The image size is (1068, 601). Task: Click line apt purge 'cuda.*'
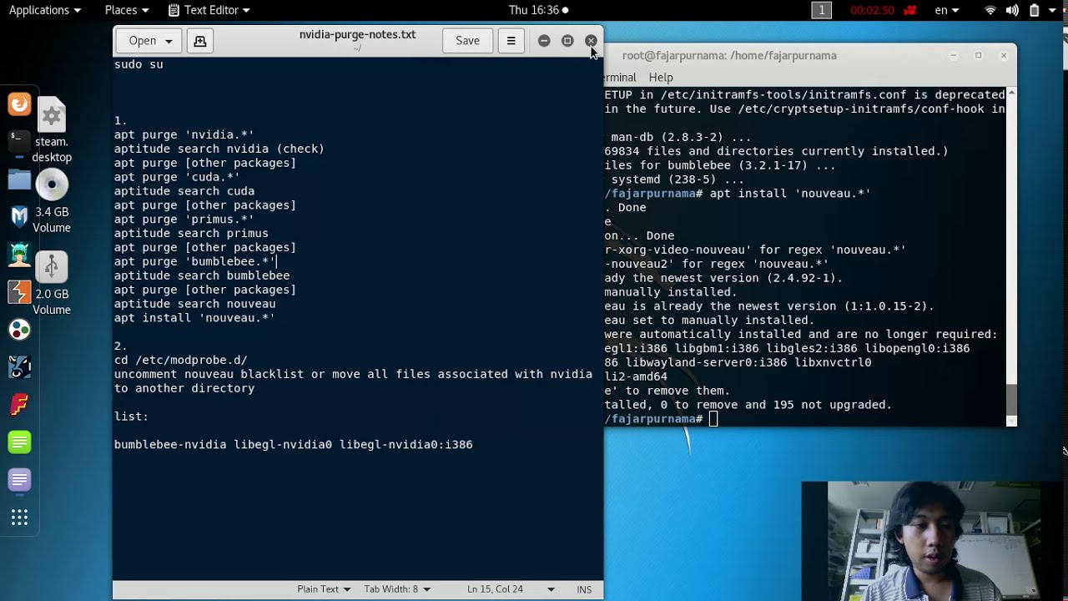pos(177,178)
